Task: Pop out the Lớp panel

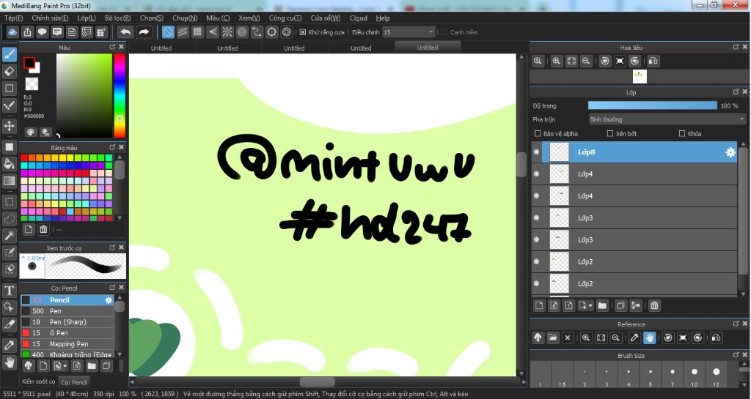Action: click(736, 92)
